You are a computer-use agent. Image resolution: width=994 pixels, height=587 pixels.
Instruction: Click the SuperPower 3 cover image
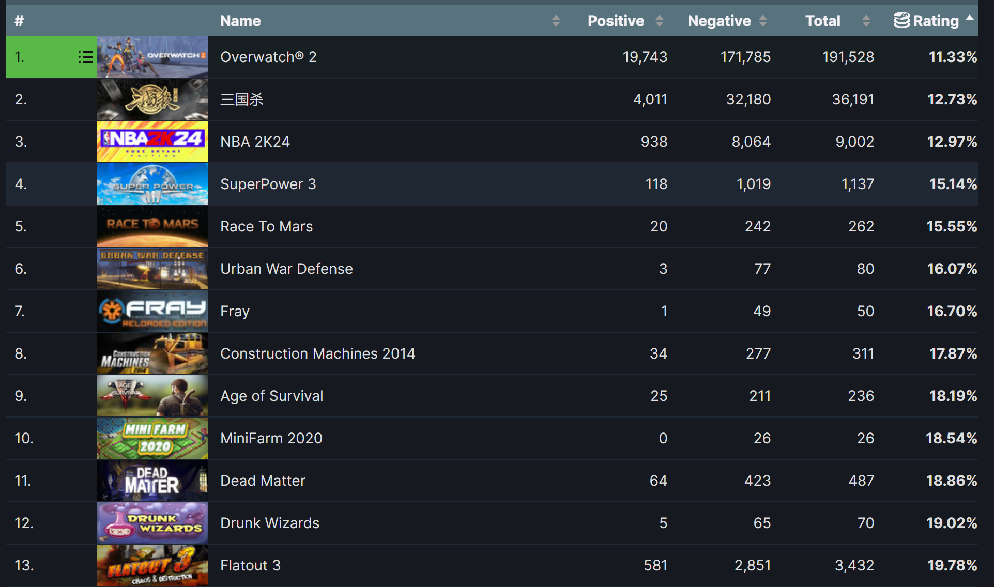(x=152, y=184)
